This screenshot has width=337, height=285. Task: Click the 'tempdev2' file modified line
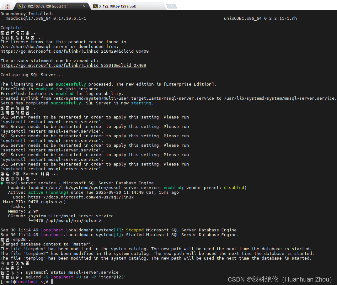tap(157, 254)
